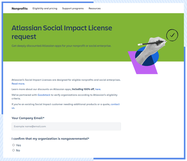Open the Eligibility and pricing menu item

click(x=45, y=8)
